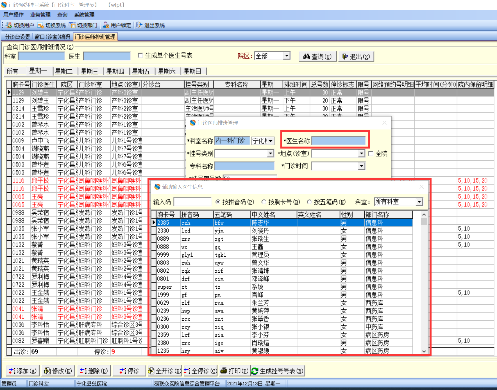The image size is (497, 390).
Task: Expand the 地点(诊室) dropdown
Action: coord(362,153)
